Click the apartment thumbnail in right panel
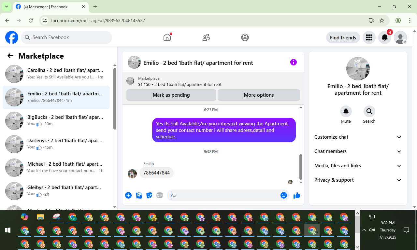The image size is (417, 250). 358,69
